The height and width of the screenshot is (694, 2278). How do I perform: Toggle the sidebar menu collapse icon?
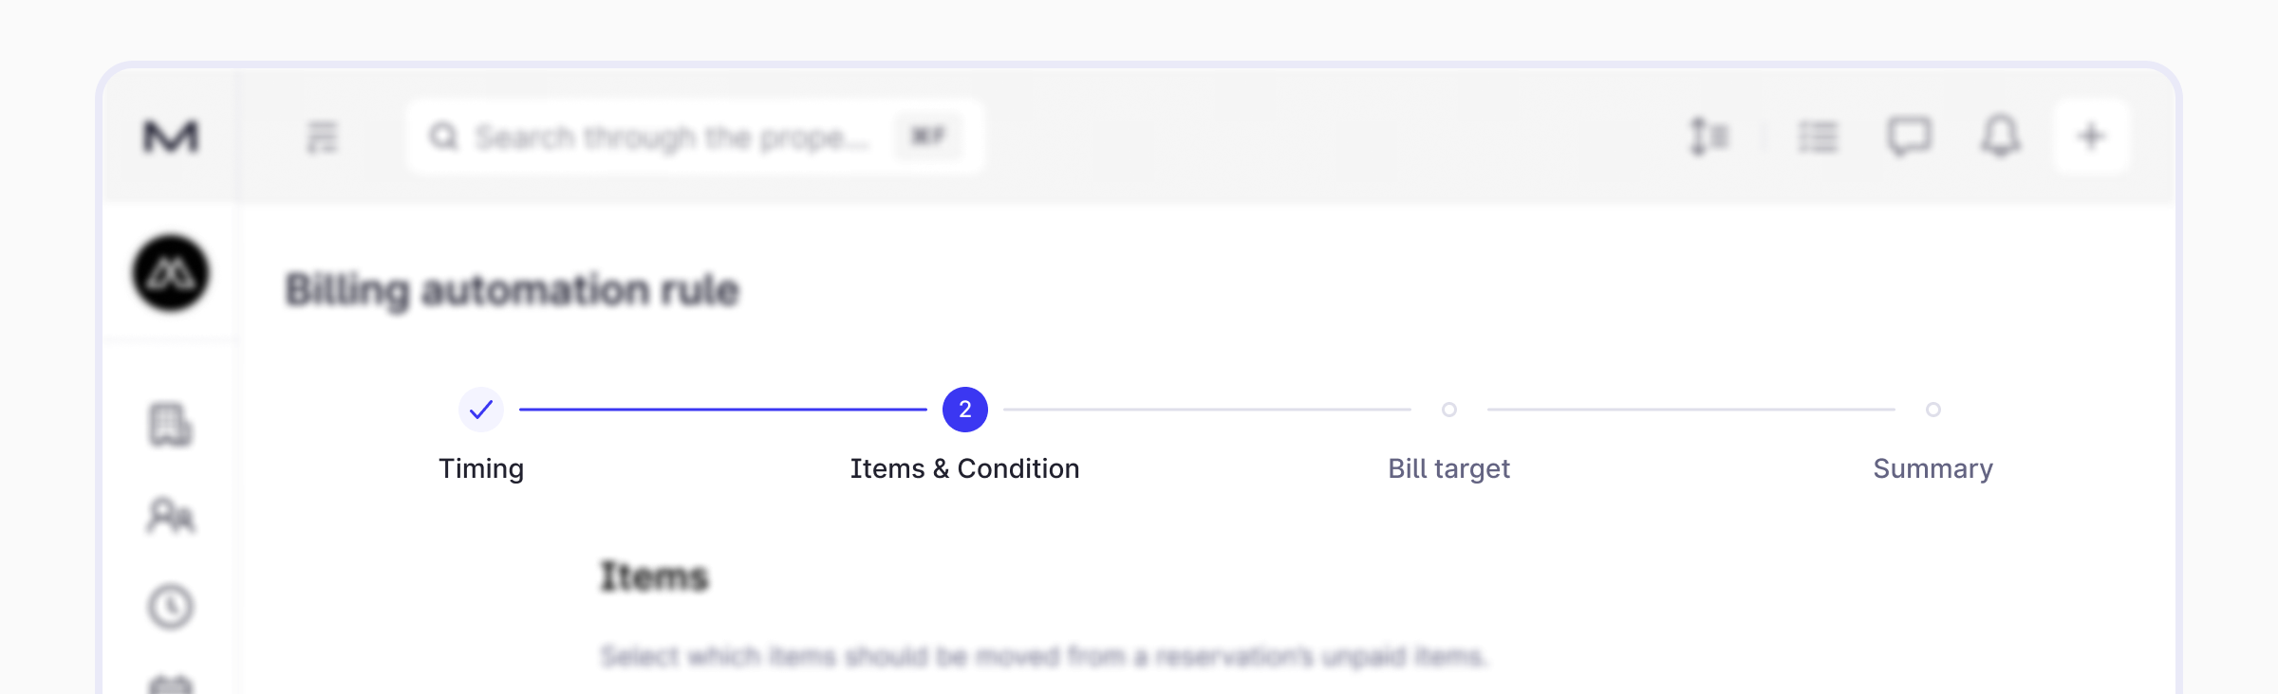click(323, 137)
